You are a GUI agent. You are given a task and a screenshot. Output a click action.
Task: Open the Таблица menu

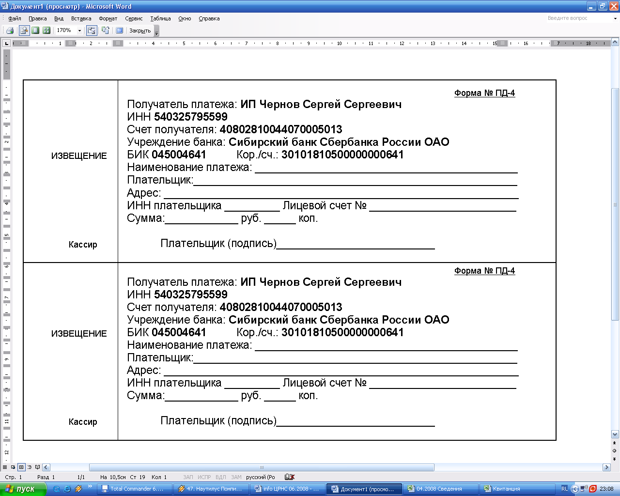[160, 18]
